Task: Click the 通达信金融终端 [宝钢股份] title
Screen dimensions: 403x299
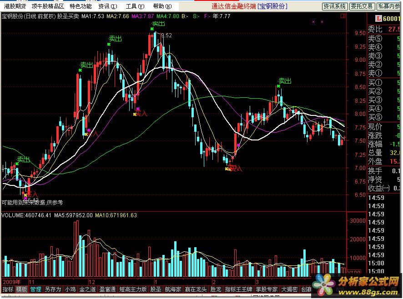Action: point(250,6)
